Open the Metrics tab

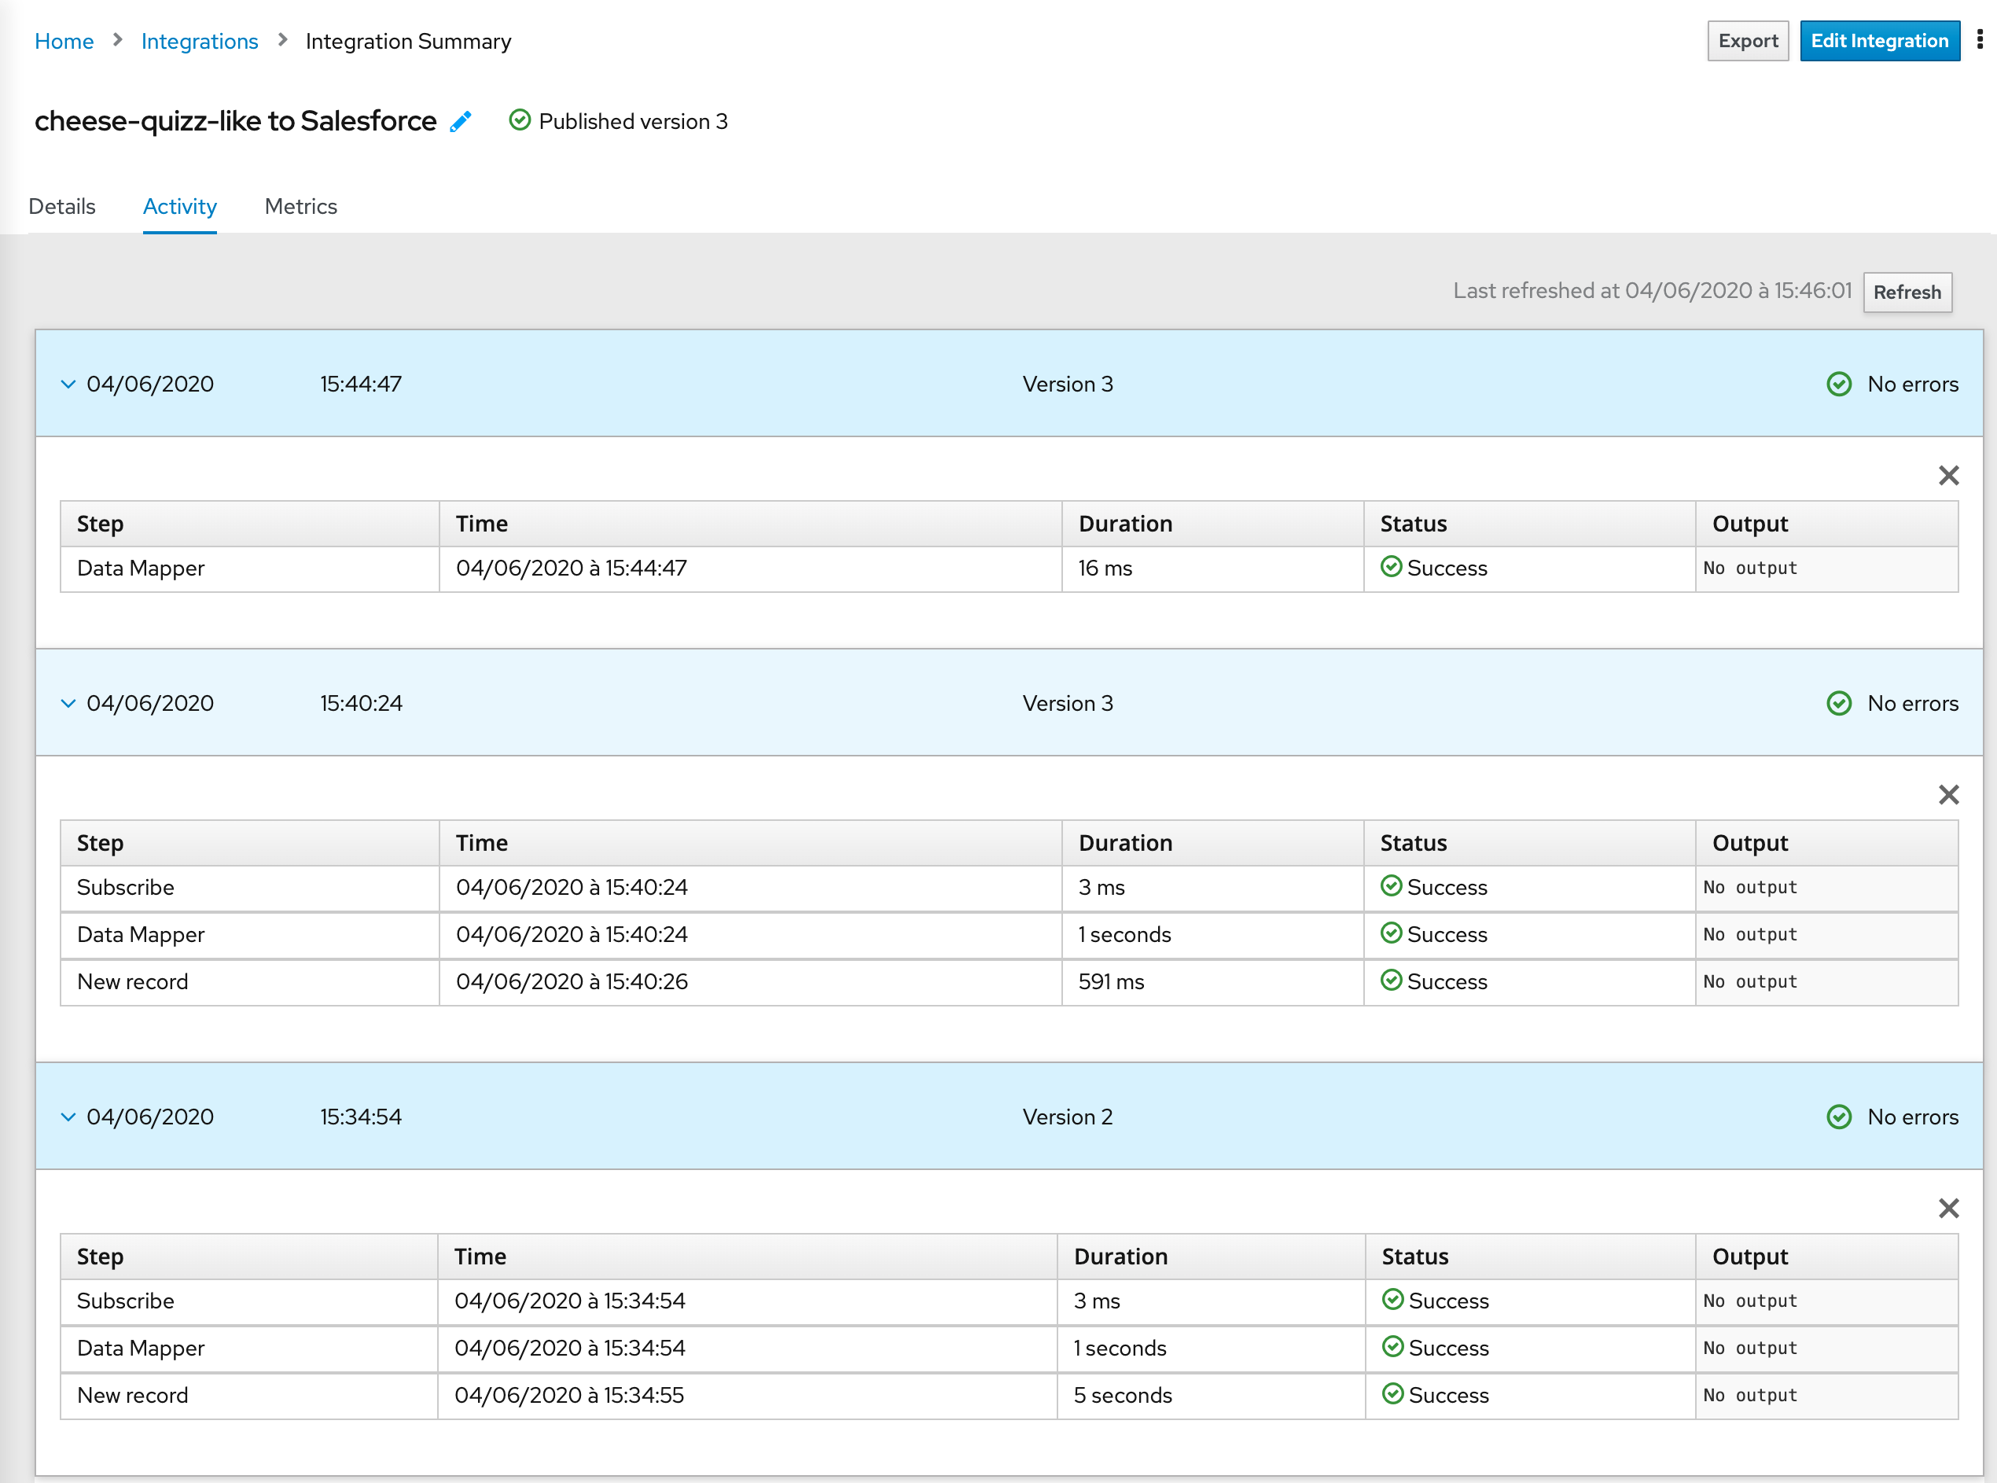[x=300, y=207]
